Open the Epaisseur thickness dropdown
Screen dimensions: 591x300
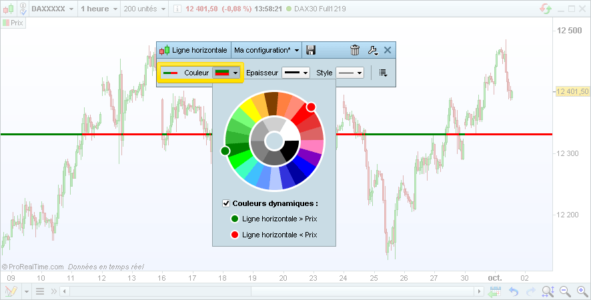(x=296, y=73)
